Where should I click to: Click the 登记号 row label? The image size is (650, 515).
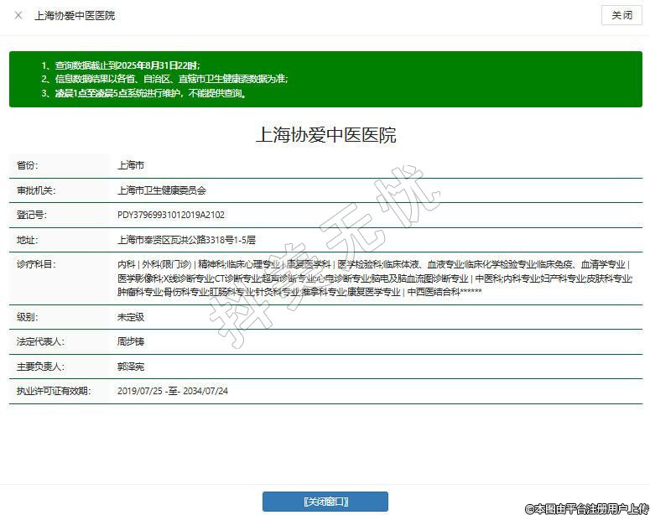click(32, 215)
